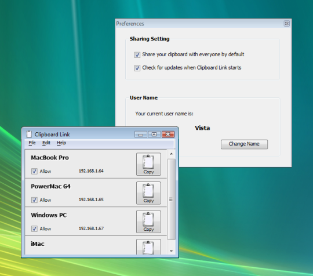Viewport: 313px width, 276px height.
Task: Close the Clipboard Link window
Action: tap(168, 135)
